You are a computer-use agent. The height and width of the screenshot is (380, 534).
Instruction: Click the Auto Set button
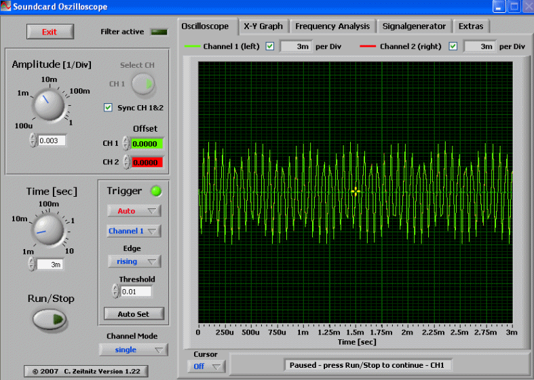point(134,314)
